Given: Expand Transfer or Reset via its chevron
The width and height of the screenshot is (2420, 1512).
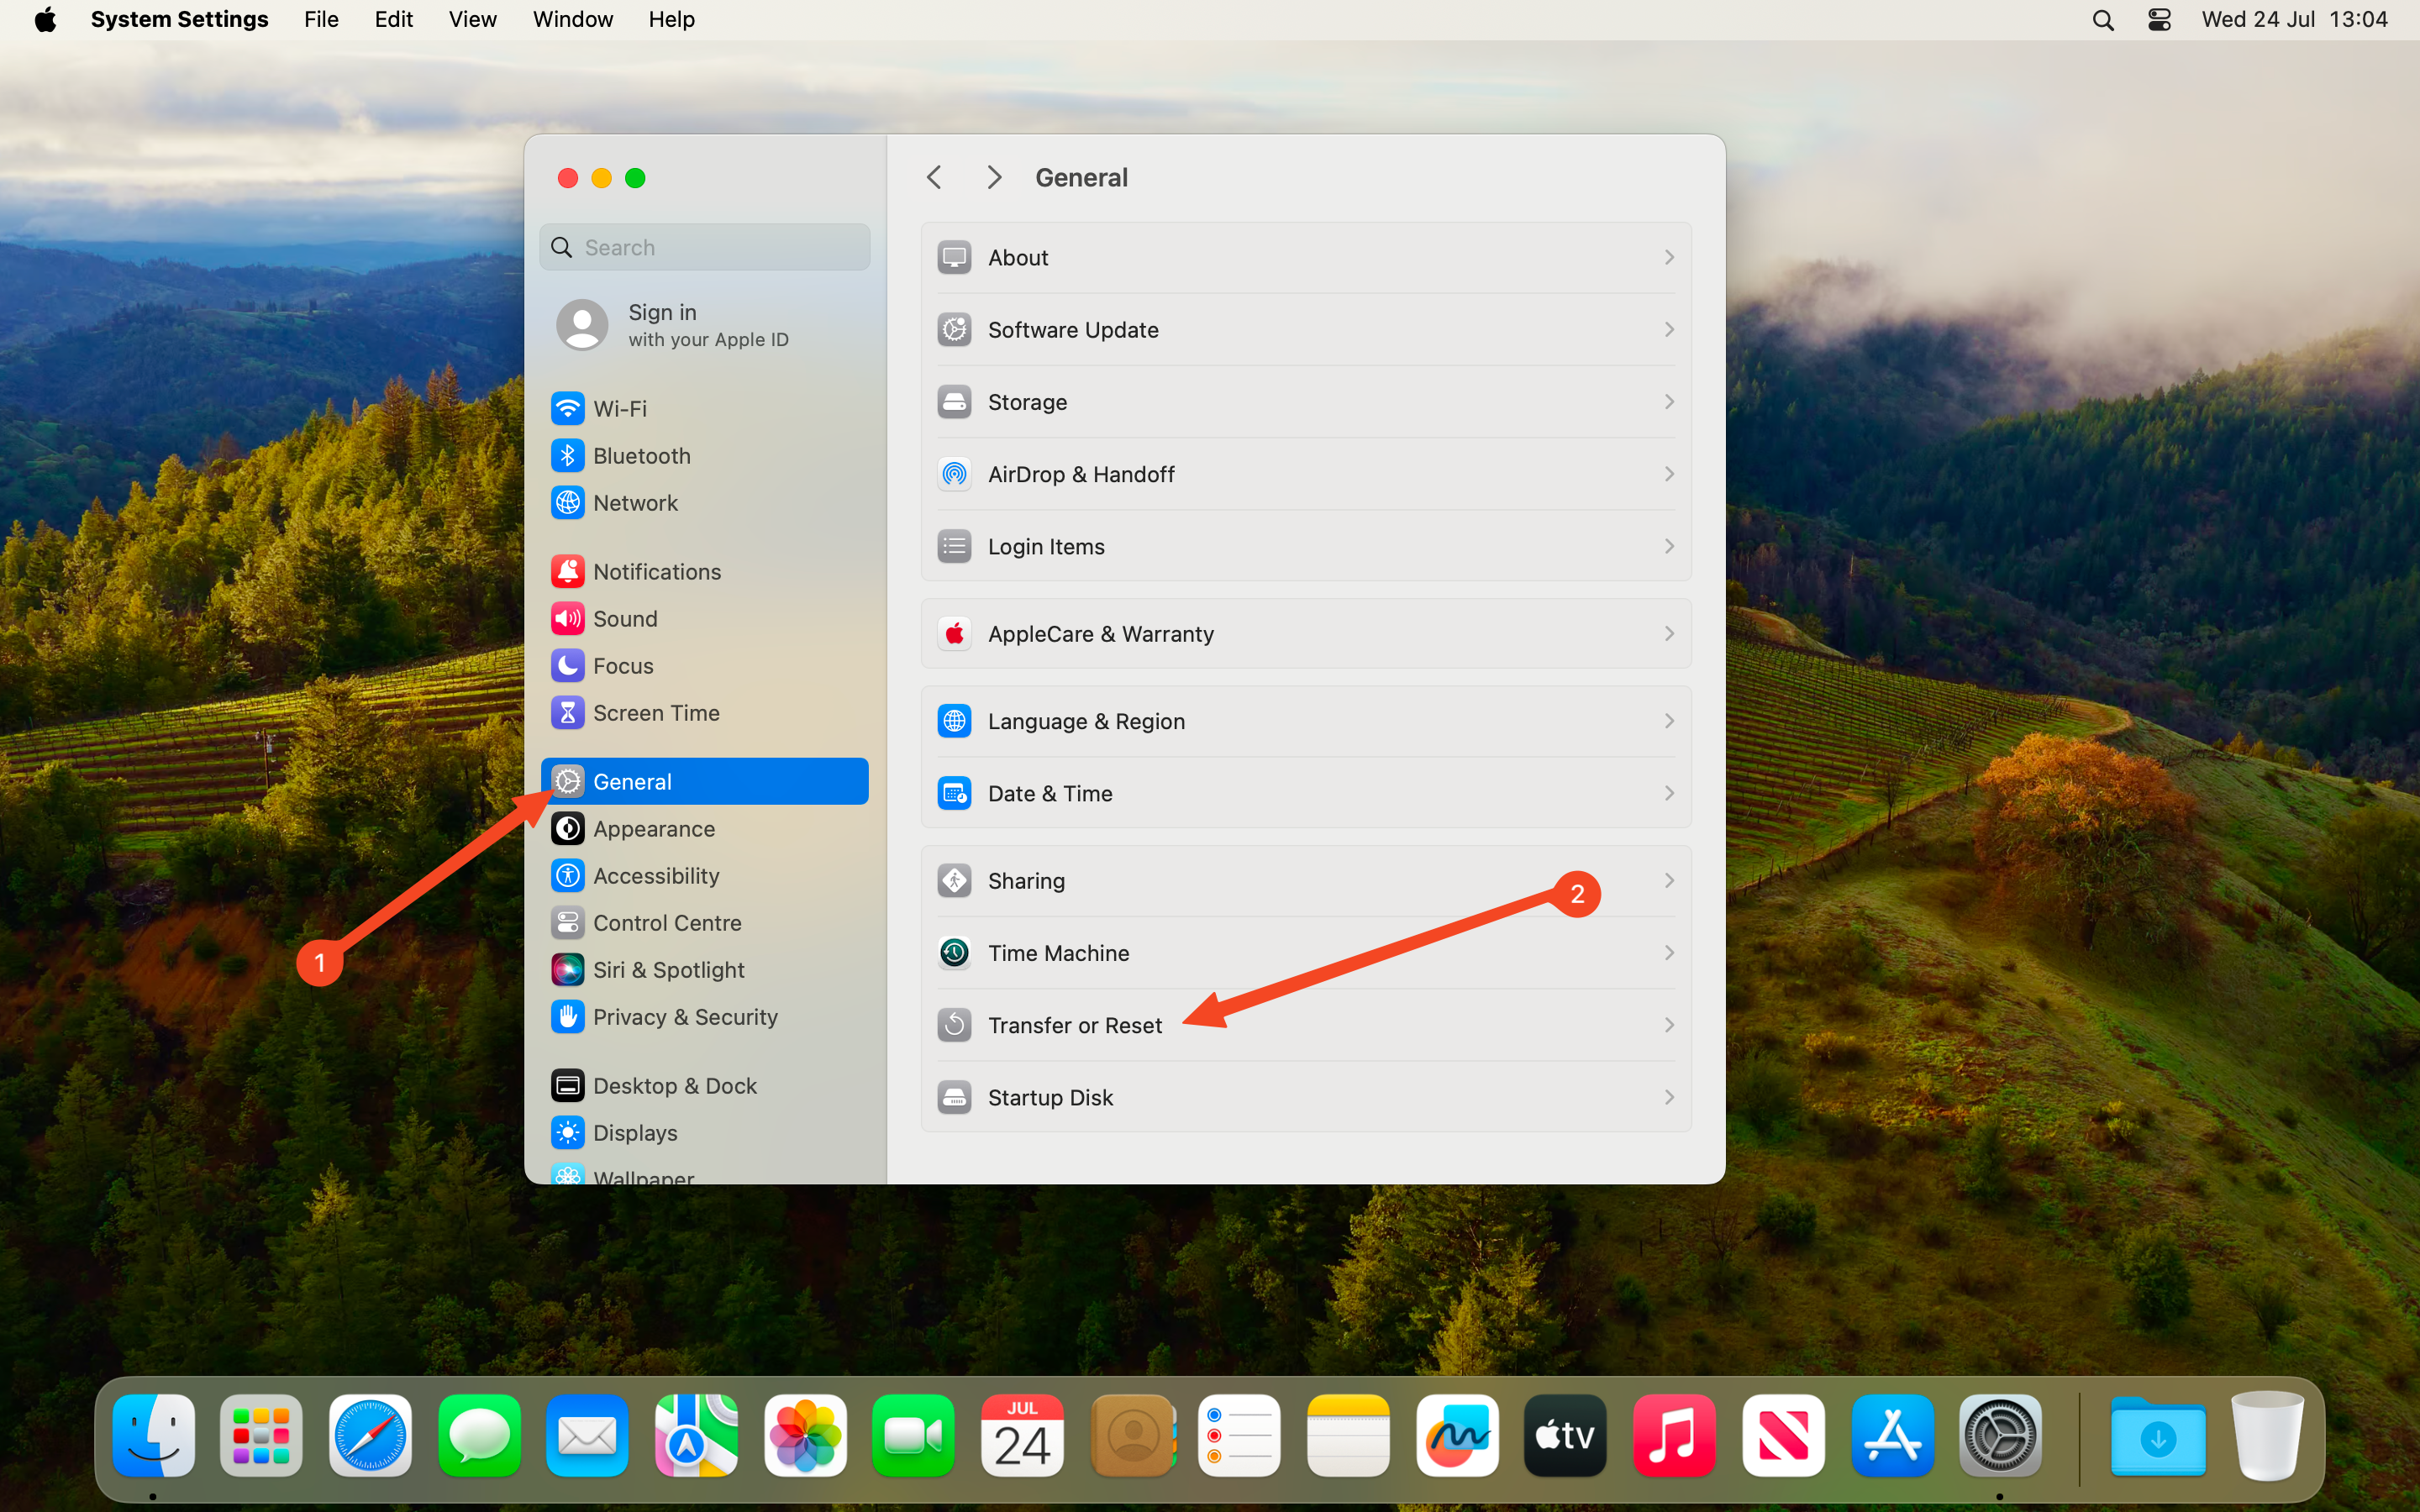Looking at the screenshot, I should 1668,1024.
